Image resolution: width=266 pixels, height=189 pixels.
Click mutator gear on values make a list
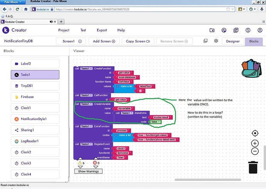click(118, 86)
